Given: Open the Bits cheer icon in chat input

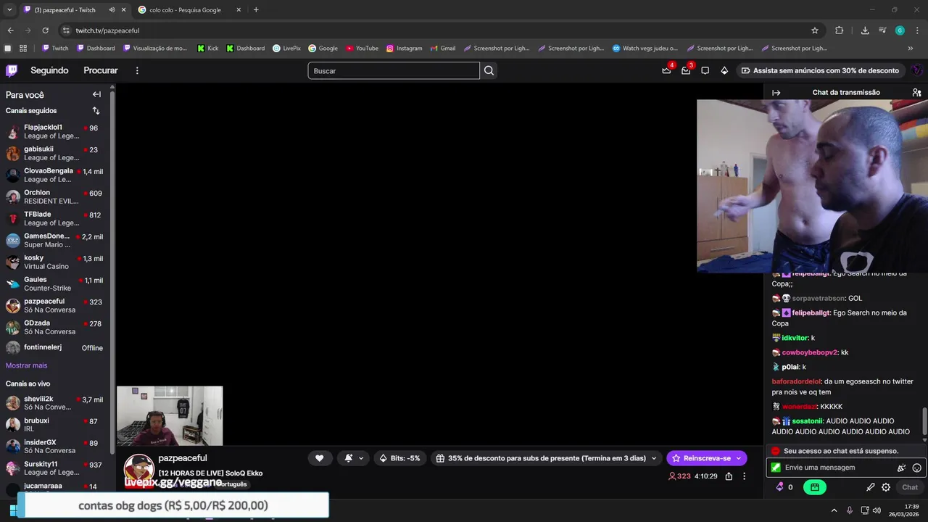Looking at the screenshot, I should pos(901,468).
